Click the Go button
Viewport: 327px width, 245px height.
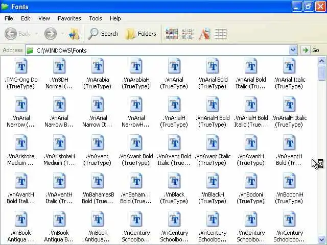(311, 50)
